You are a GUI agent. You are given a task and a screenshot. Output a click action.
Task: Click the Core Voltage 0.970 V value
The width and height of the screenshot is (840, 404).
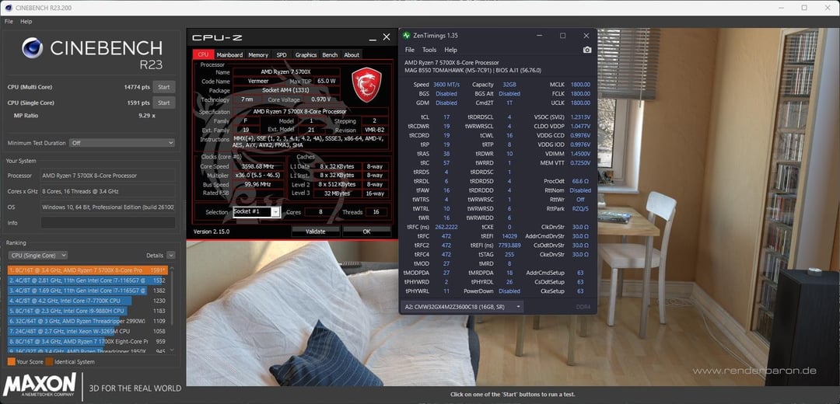(x=320, y=99)
